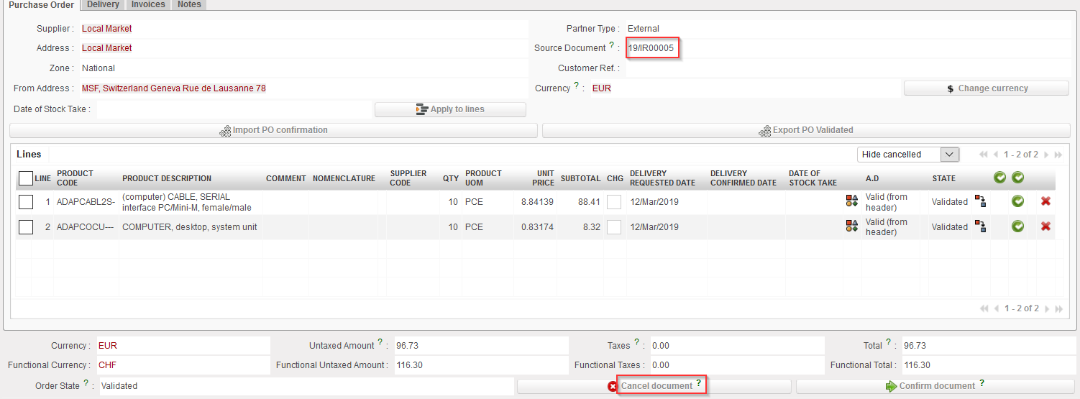Open analytic distribution icon for line 1
This screenshot has height=399, width=1080.
852,201
